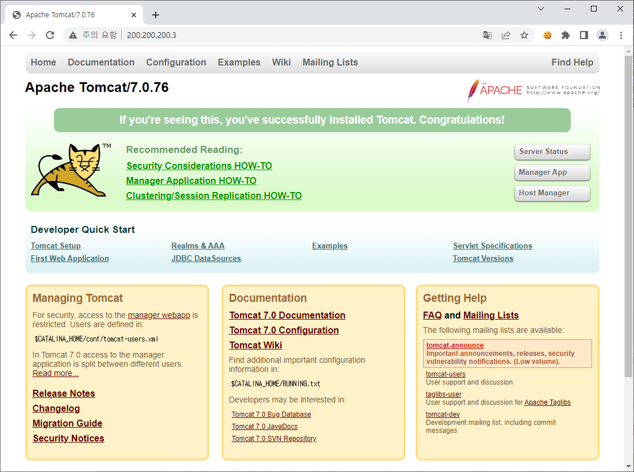Open Clustering/Session Replication HOW-TO link

point(214,196)
